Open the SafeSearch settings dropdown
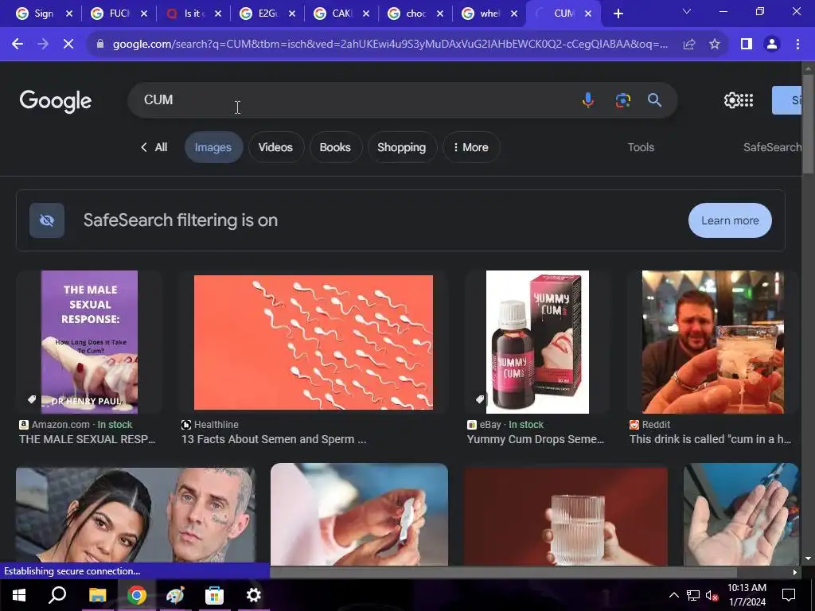Screen dimensions: 815x611 (x=772, y=147)
